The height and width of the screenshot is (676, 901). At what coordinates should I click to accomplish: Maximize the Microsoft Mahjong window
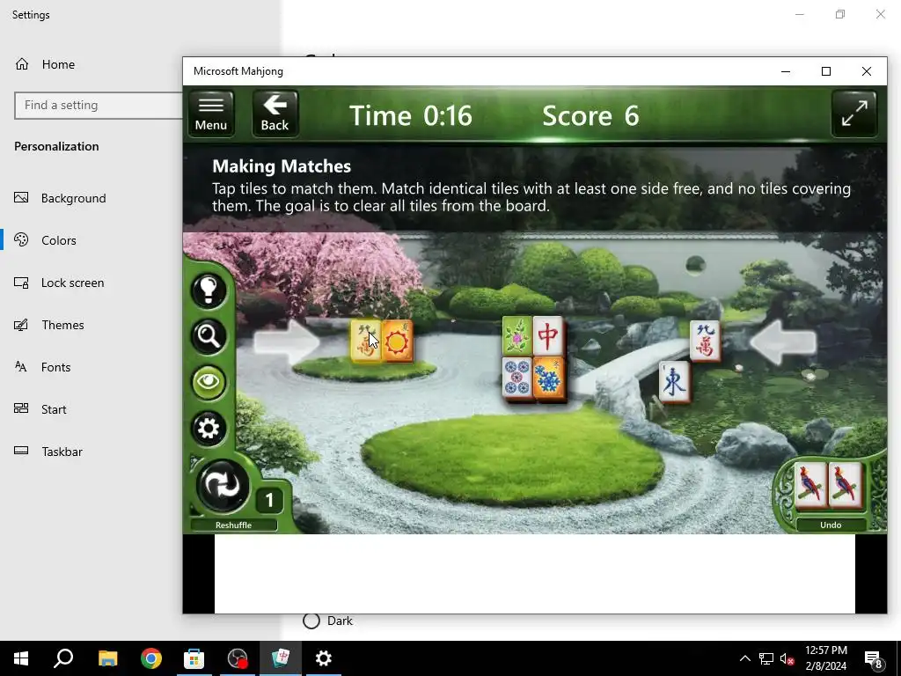coord(825,71)
